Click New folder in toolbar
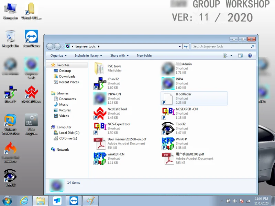 click(x=145, y=56)
